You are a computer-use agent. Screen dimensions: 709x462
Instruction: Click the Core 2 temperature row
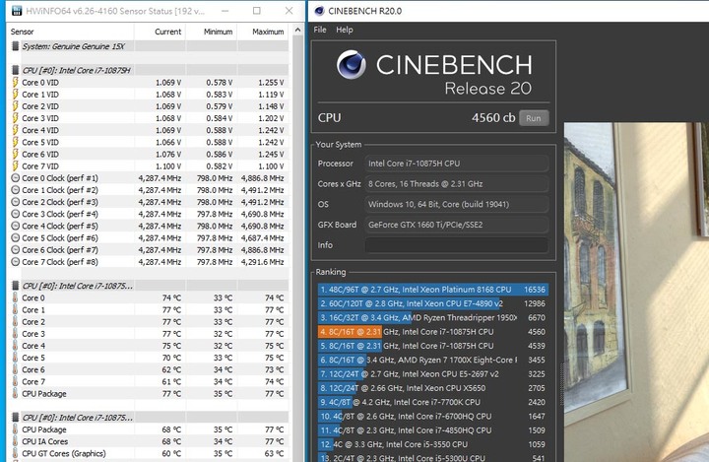[x=149, y=322]
